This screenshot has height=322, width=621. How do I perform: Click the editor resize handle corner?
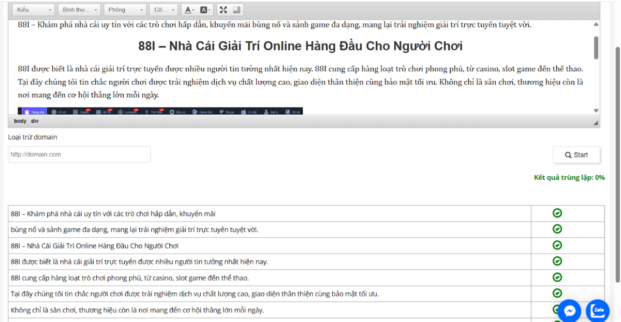[596, 122]
